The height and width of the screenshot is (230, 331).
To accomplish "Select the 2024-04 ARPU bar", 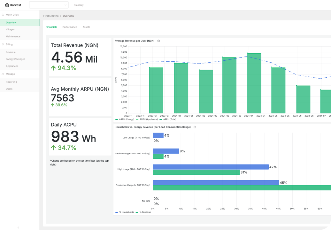I will 254,83.
